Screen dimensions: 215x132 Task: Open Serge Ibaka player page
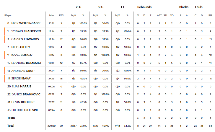coord(21,79)
